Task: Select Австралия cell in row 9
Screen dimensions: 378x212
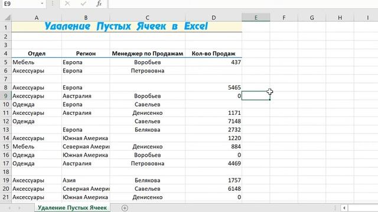Action: (x=86, y=96)
